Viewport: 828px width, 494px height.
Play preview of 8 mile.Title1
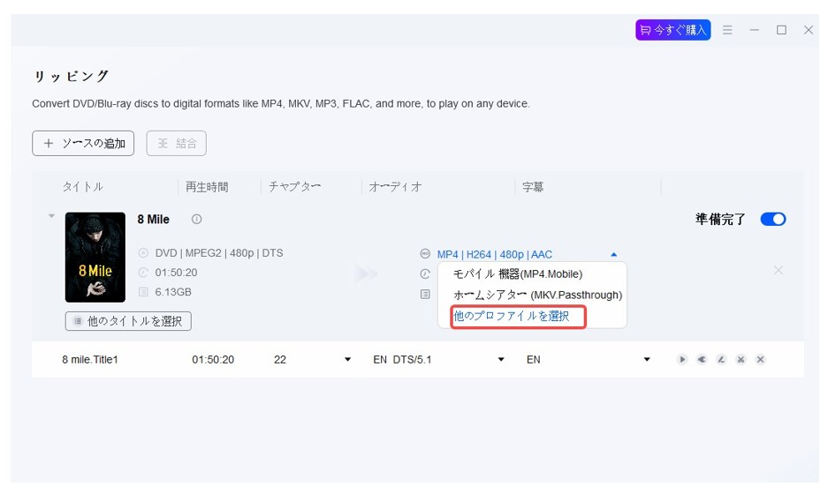[x=682, y=360]
